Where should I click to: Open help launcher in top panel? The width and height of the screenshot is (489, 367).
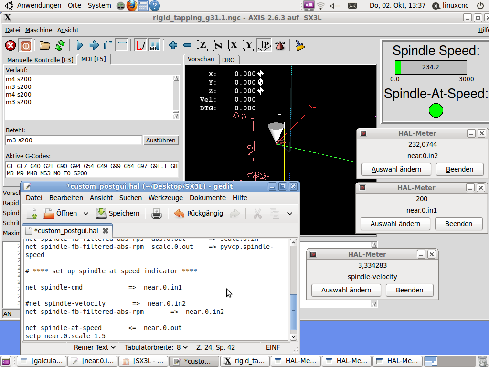[x=155, y=6]
